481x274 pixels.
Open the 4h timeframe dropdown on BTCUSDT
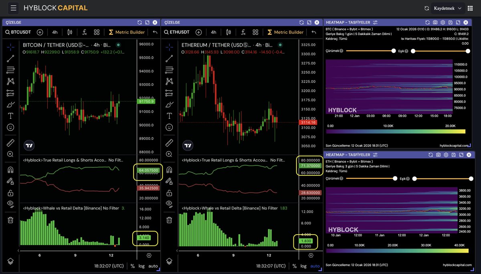point(54,32)
